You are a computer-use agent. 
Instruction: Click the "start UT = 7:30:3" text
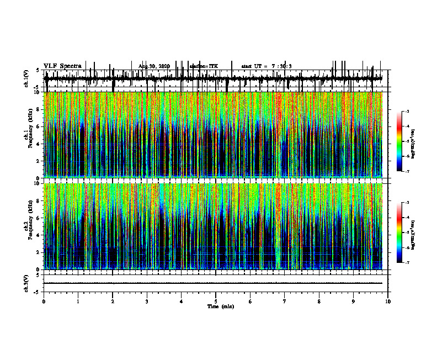tap(267, 66)
